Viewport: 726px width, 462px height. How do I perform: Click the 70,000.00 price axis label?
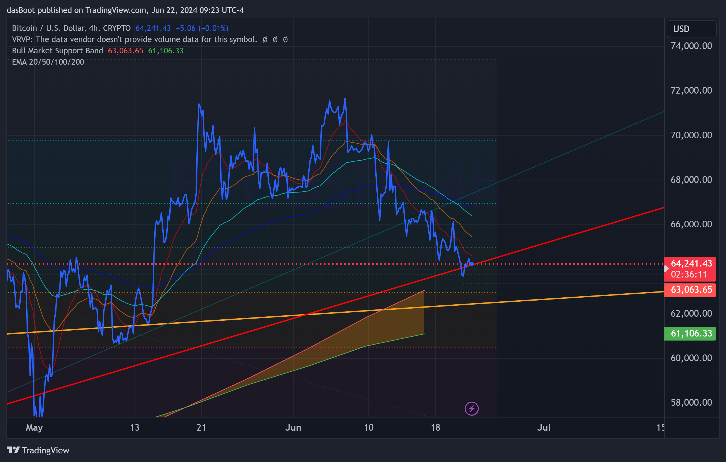pyautogui.click(x=691, y=135)
